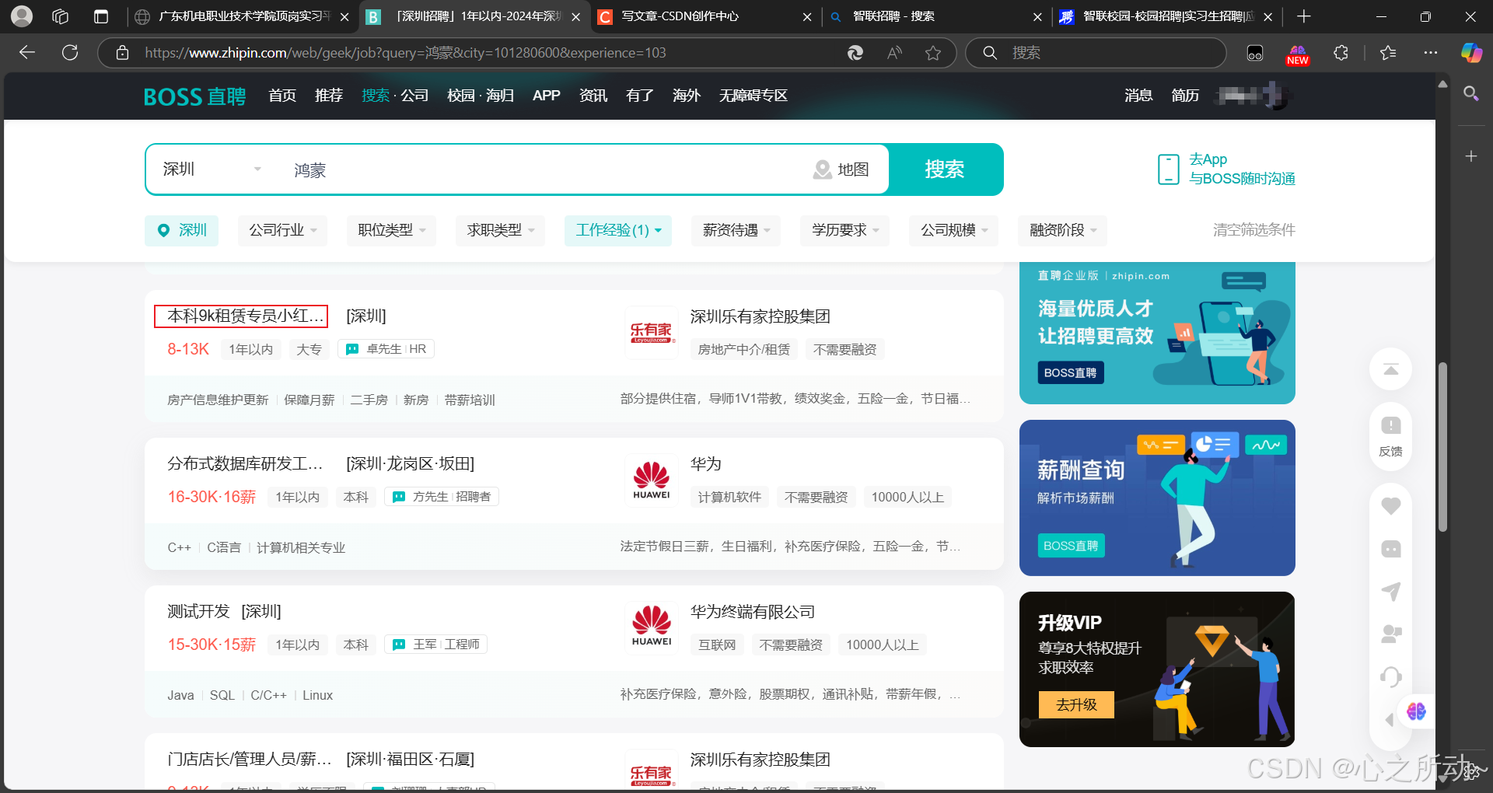
Task: Expand the 公司行业 filter dropdown
Action: coord(282,230)
